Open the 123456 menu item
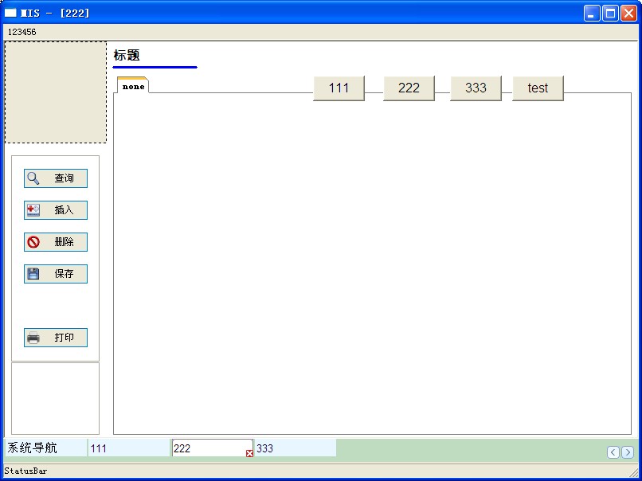 coord(22,32)
